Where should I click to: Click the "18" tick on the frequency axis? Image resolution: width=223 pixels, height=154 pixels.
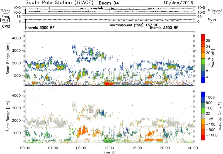[18, 17]
